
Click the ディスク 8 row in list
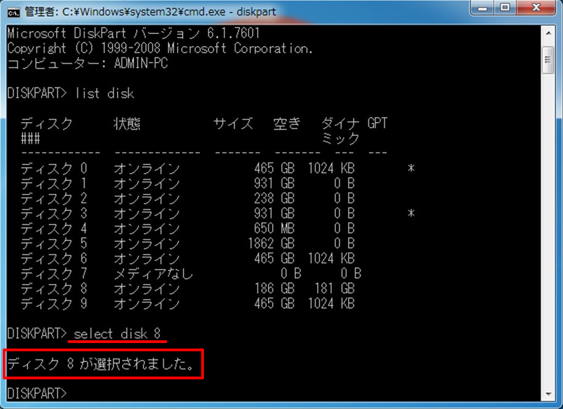[188, 289]
